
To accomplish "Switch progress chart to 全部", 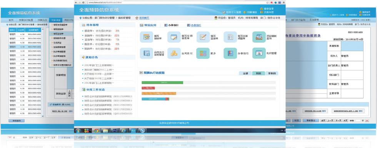I will click(245, 73).
